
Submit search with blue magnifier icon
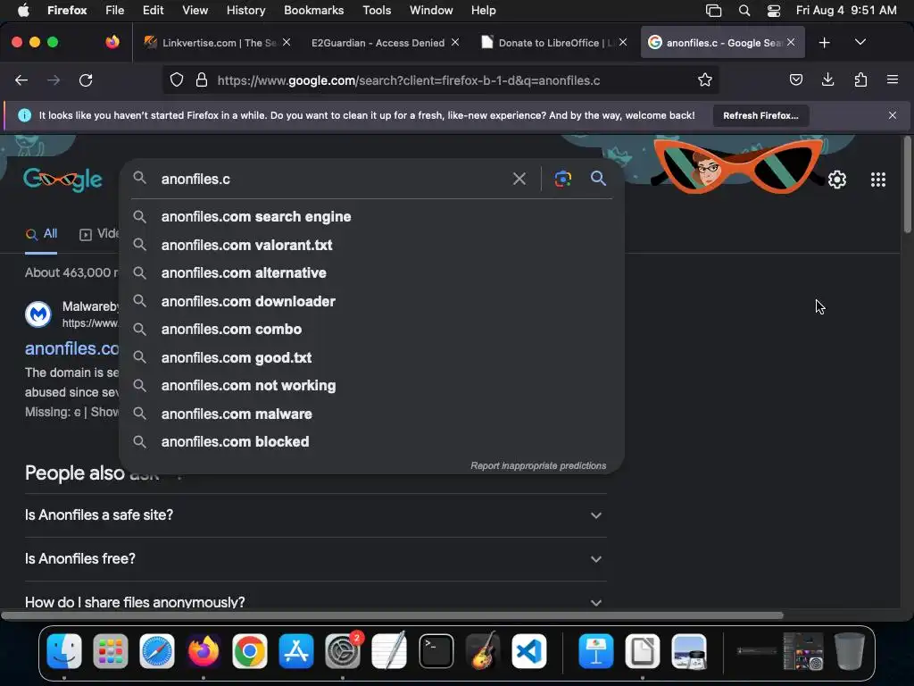pos(598,179)
